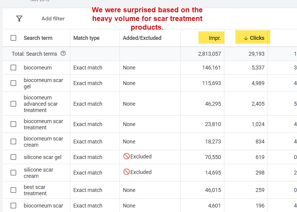The width and height of the screenshot is (297, 212).
Task: Select the biocorneum row checkbox
Action: pos(13,67)
